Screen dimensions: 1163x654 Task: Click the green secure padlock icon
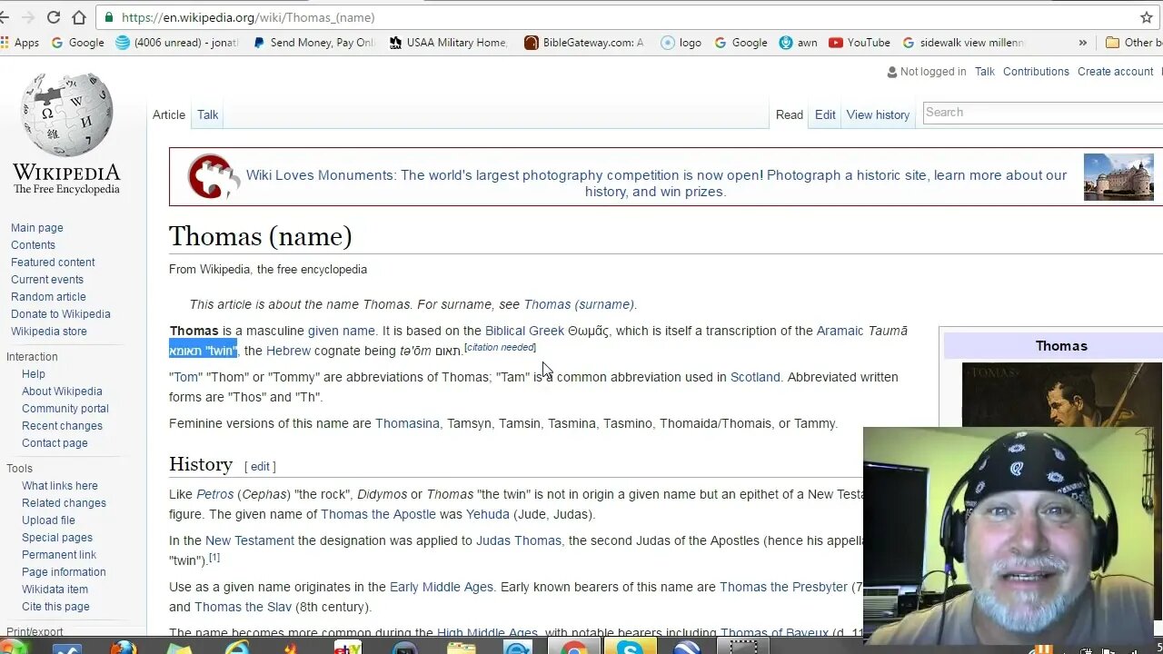[x=110, y=17]
